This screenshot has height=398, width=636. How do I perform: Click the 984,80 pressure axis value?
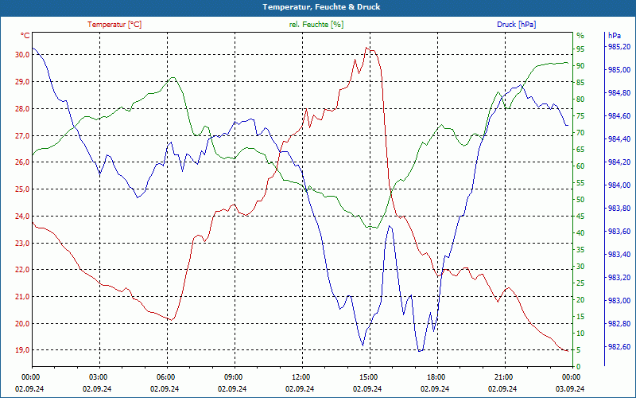pyautogui.click(x=620, y=93)
